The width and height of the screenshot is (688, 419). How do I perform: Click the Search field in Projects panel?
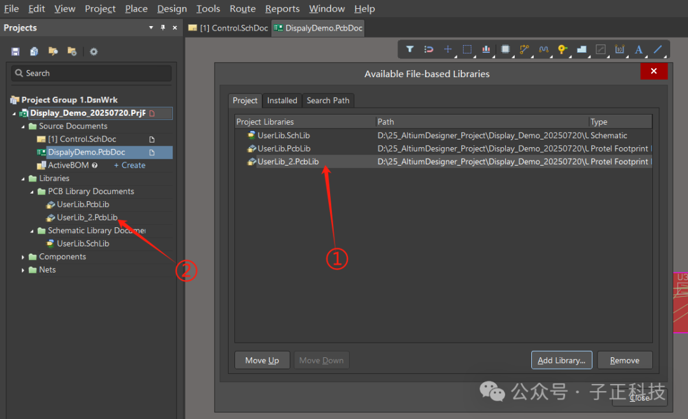point(91,73)
